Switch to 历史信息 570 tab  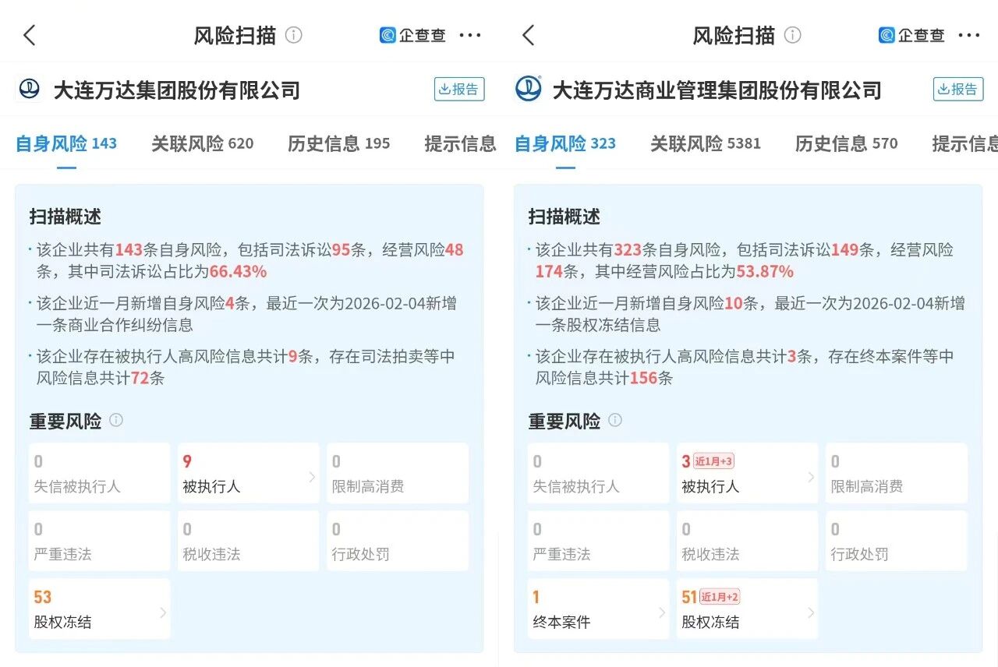846,143
